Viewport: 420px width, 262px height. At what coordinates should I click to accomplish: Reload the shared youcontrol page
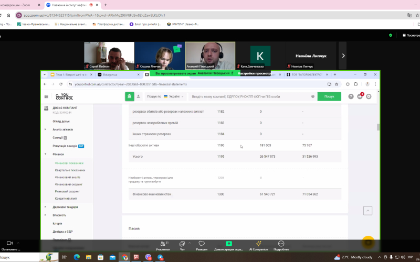click(61, 84)
